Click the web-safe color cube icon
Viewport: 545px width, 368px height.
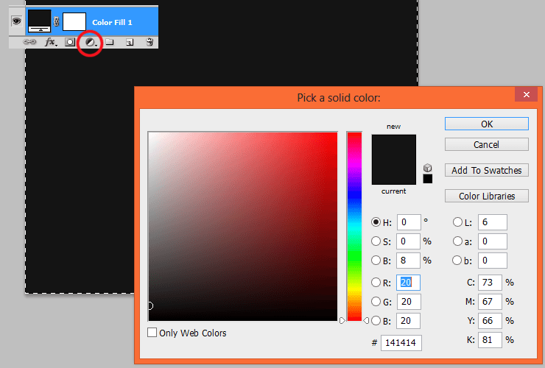427,169
